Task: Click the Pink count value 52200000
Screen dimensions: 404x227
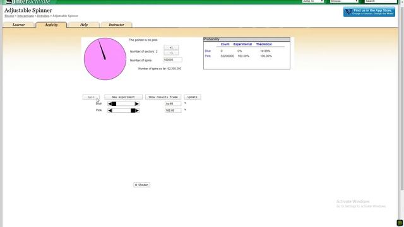Action: 227,56
